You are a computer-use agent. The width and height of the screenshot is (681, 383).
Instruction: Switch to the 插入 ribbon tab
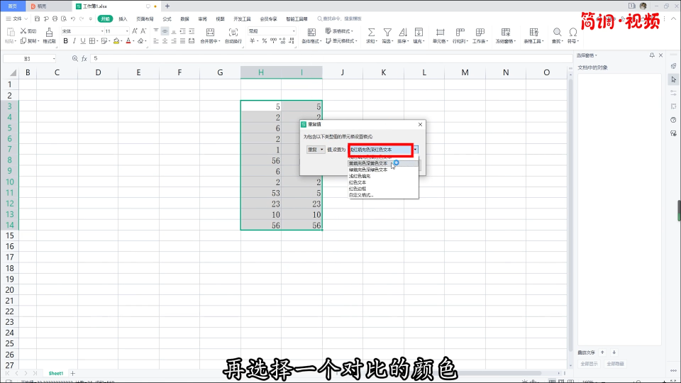coord(123,19)
